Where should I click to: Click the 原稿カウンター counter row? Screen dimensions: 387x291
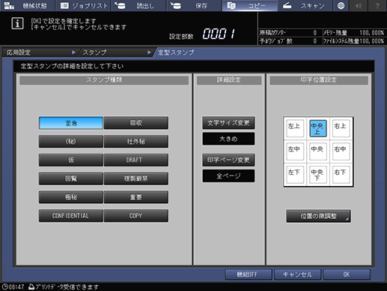290,33
